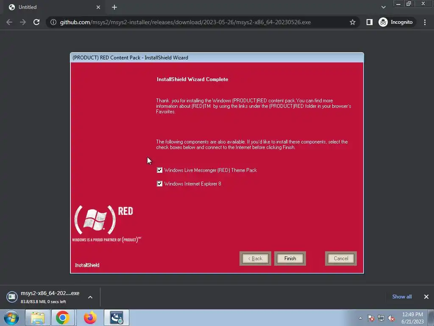This screenshot has width=434, height=326.
Task: Click the InstallShield Wizard Complete heading
Action: [x=192, y=79]
